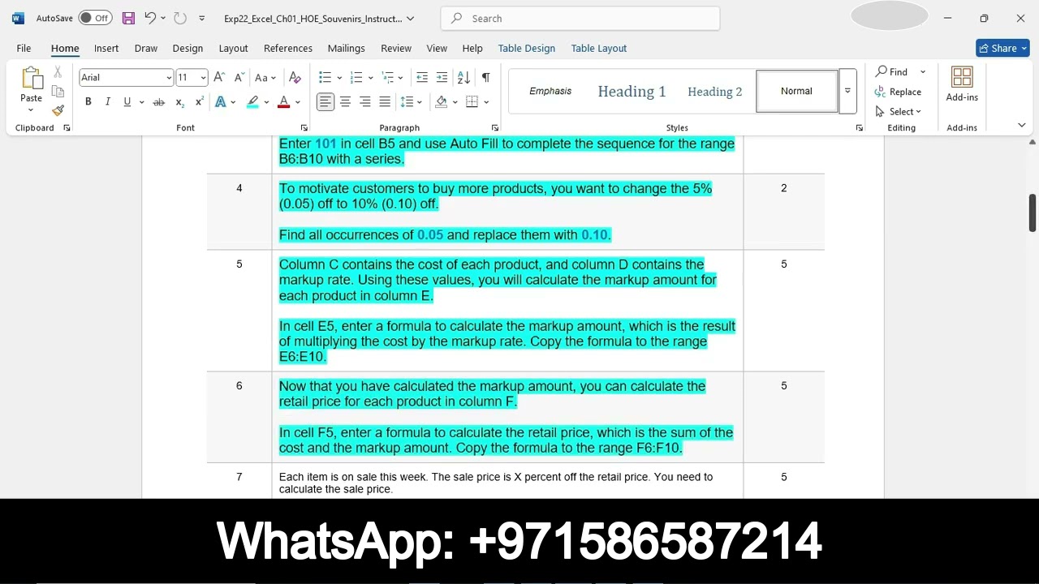This screenshot has width=1039, height=584.
Task: Increase indent of paragraph
Action: [x=442, y=77]
